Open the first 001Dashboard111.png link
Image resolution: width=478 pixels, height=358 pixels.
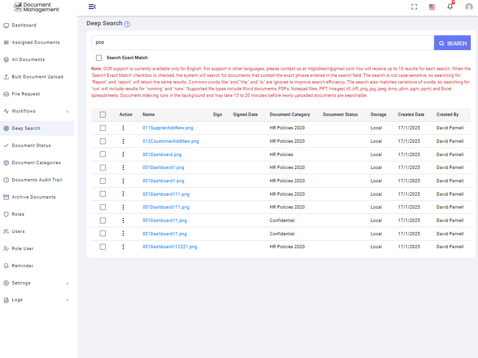(166, 194)
